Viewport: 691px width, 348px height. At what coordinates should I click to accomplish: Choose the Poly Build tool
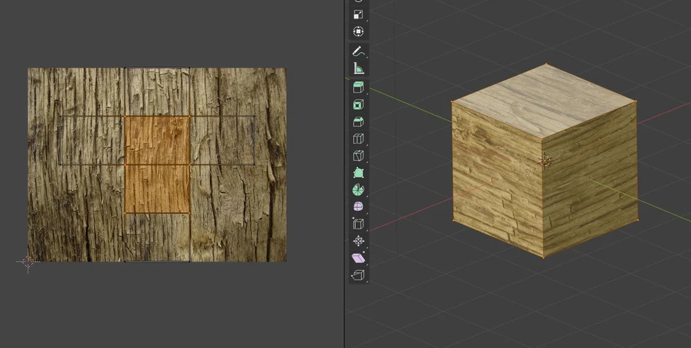tap(359, 173)
